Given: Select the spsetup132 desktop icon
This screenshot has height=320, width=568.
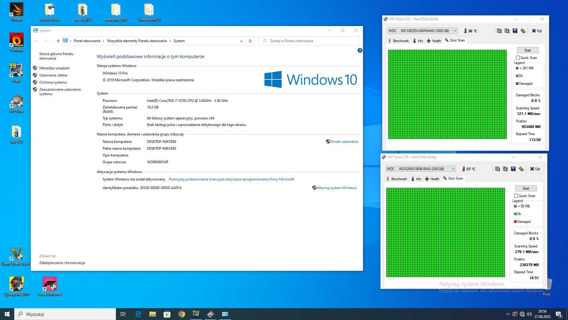Looking at the screenshot, I should (83, 12).
